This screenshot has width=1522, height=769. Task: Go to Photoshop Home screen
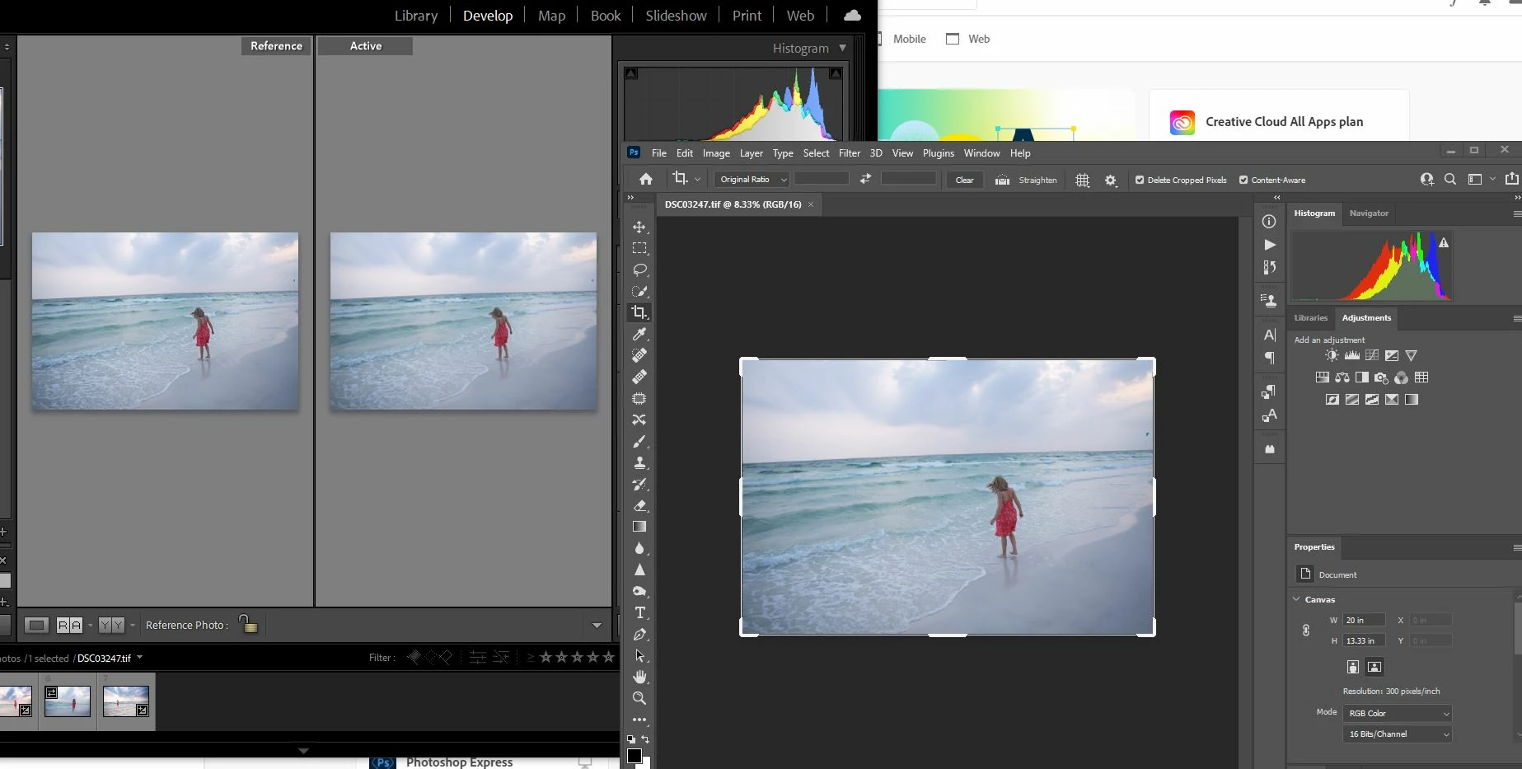click(x=646, y=179)
